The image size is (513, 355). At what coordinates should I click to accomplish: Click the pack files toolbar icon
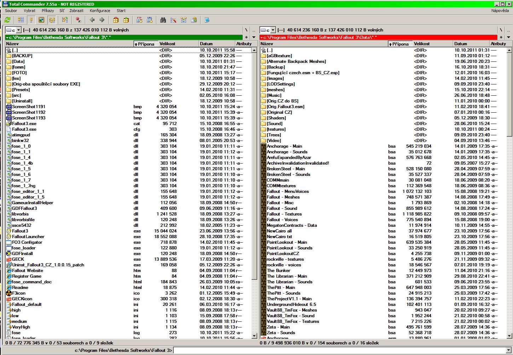pyautogui.click(x=116, y=20)
